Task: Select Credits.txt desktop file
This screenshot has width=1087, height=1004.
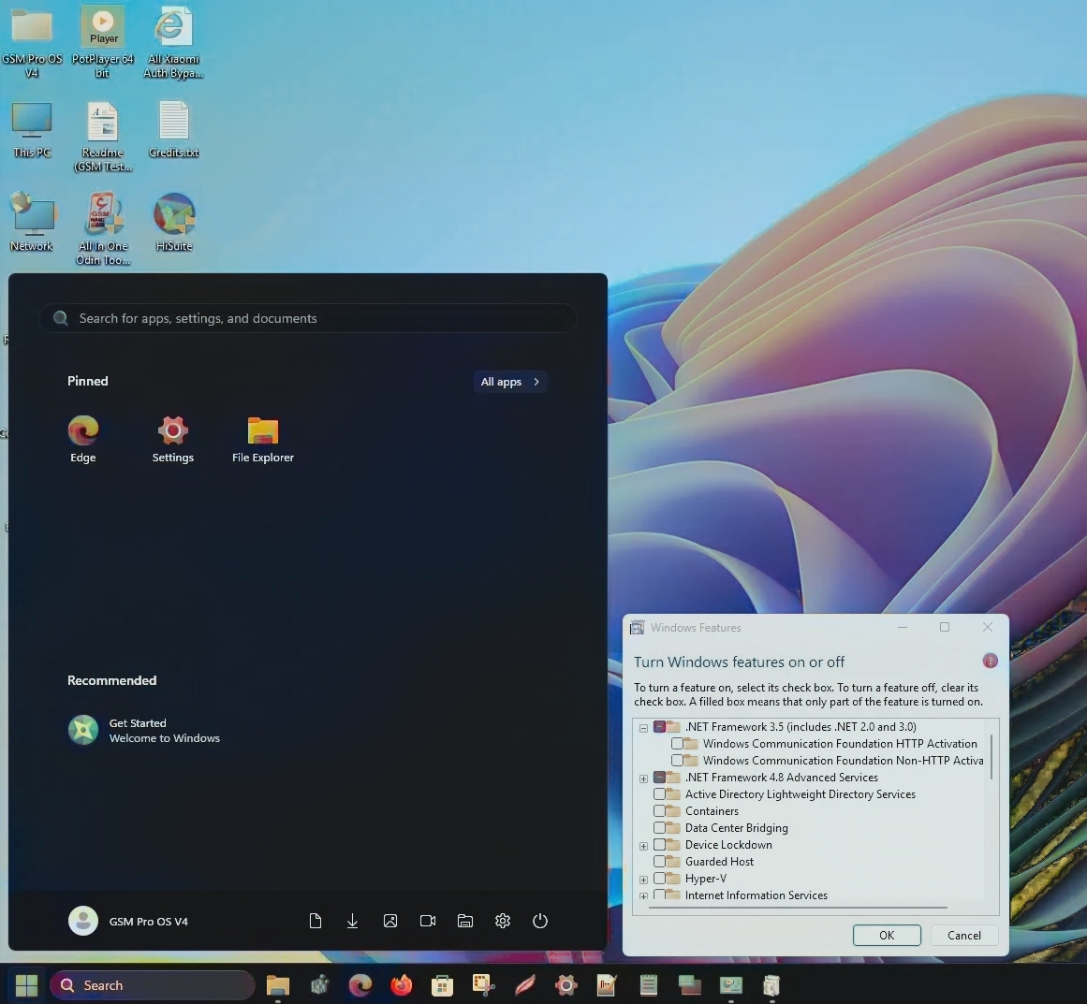Action: point(173,130)
